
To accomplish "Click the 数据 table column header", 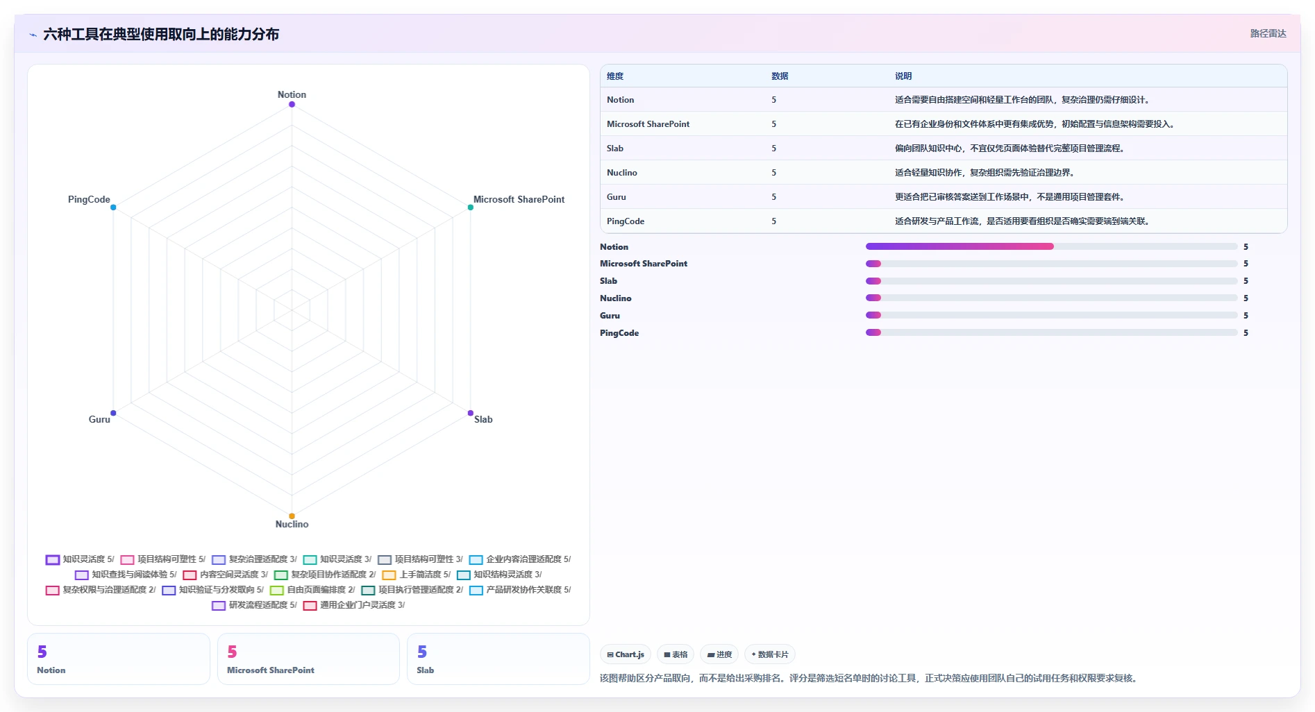I will pos(780,76).
